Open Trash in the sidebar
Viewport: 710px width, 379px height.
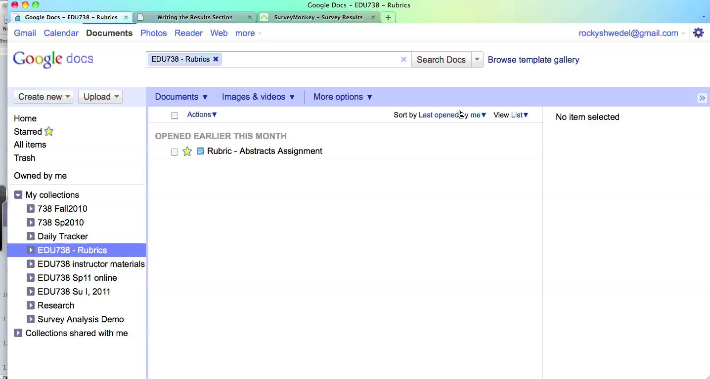point(25,158)
